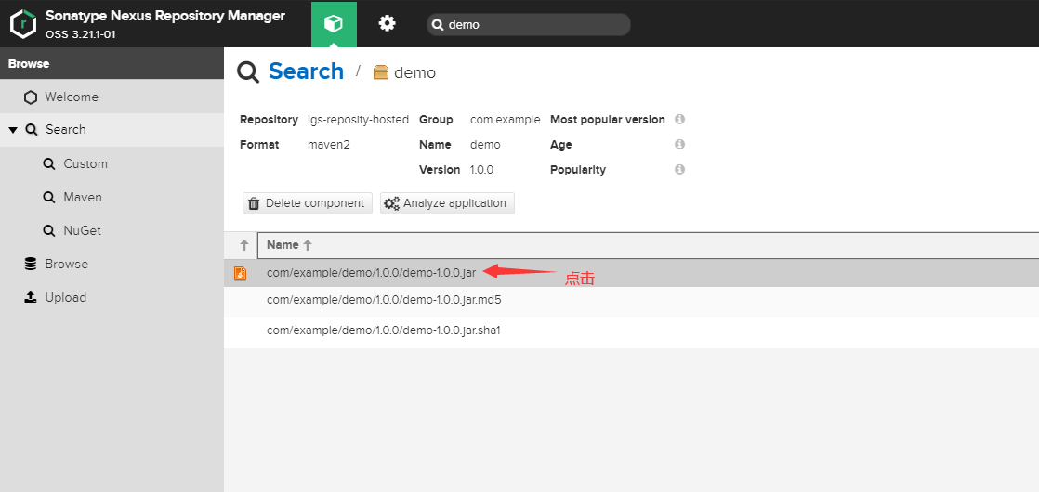Image resolution: width=1039 pixels, height=492 pixels.
Task: Show Popularity info icon
Action: point(679,169)
